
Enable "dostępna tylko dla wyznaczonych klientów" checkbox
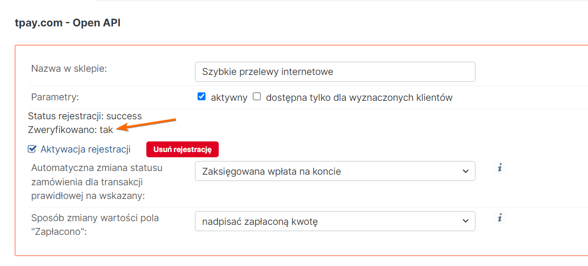click(257, 97)
